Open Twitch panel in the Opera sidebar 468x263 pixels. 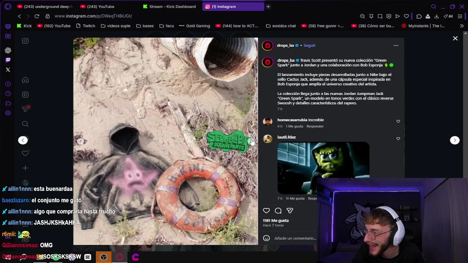click(x=8, y=60)
